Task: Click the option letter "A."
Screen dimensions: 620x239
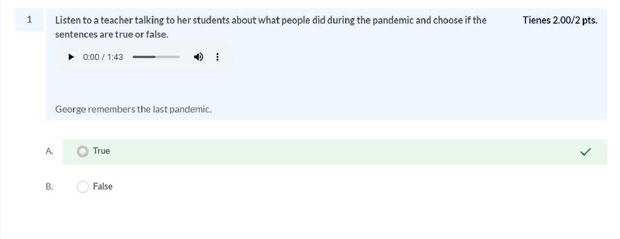Action: pyautogui.click(x=49, y=151)
